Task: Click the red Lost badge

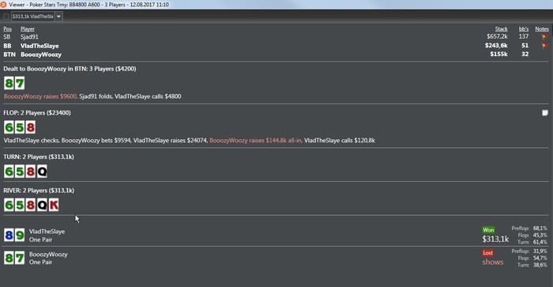Action: [487, 253]
